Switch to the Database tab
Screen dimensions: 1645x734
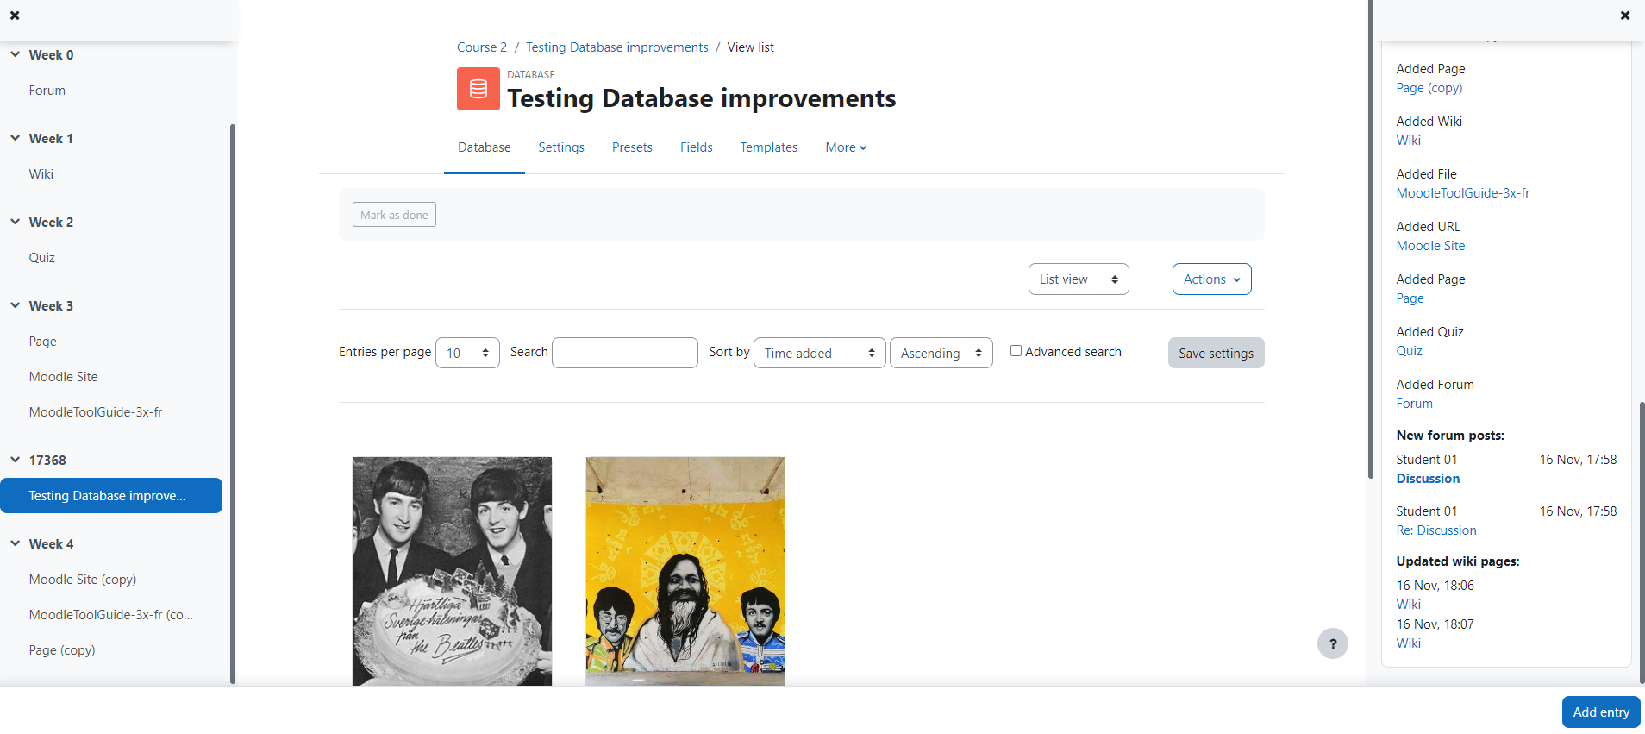485,147
